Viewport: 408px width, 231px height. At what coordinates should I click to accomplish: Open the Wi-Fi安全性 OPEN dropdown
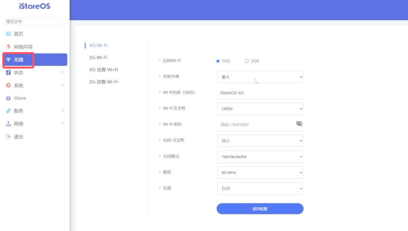[260, 109]
